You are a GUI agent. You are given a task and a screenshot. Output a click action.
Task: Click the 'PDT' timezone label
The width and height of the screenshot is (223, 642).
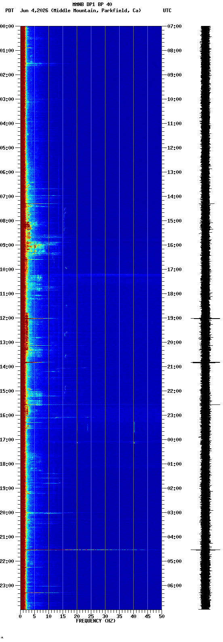coord(9,11)
